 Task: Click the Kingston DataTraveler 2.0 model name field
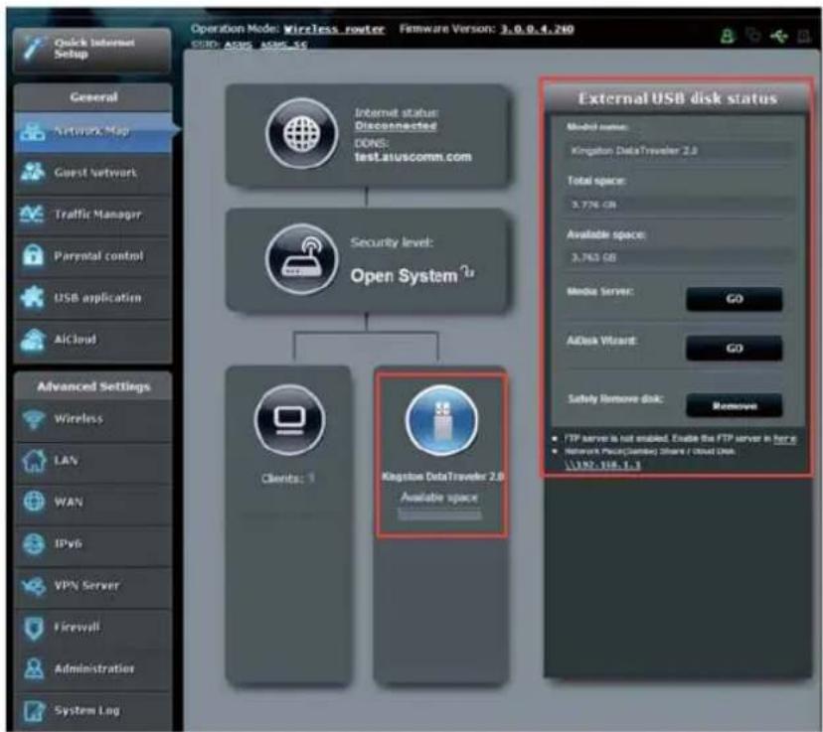680,151
